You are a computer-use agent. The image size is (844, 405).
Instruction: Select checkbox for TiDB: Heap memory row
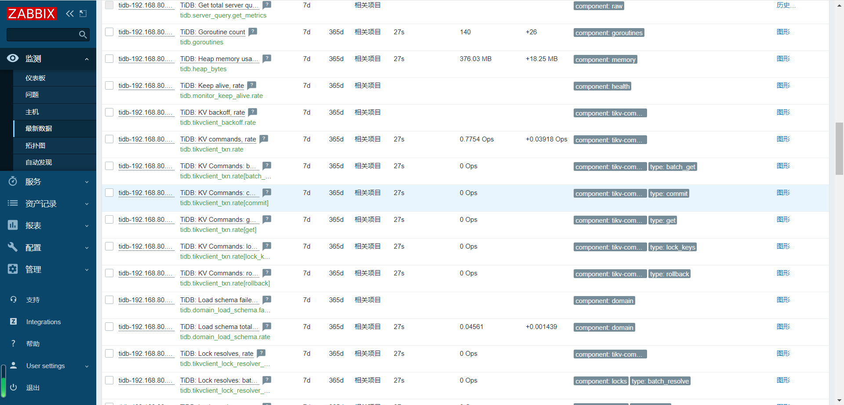pyautogui.click(x=109, y=59)
